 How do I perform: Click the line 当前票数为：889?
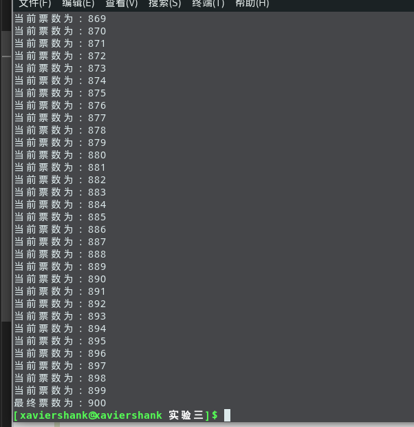pos(60,267)
